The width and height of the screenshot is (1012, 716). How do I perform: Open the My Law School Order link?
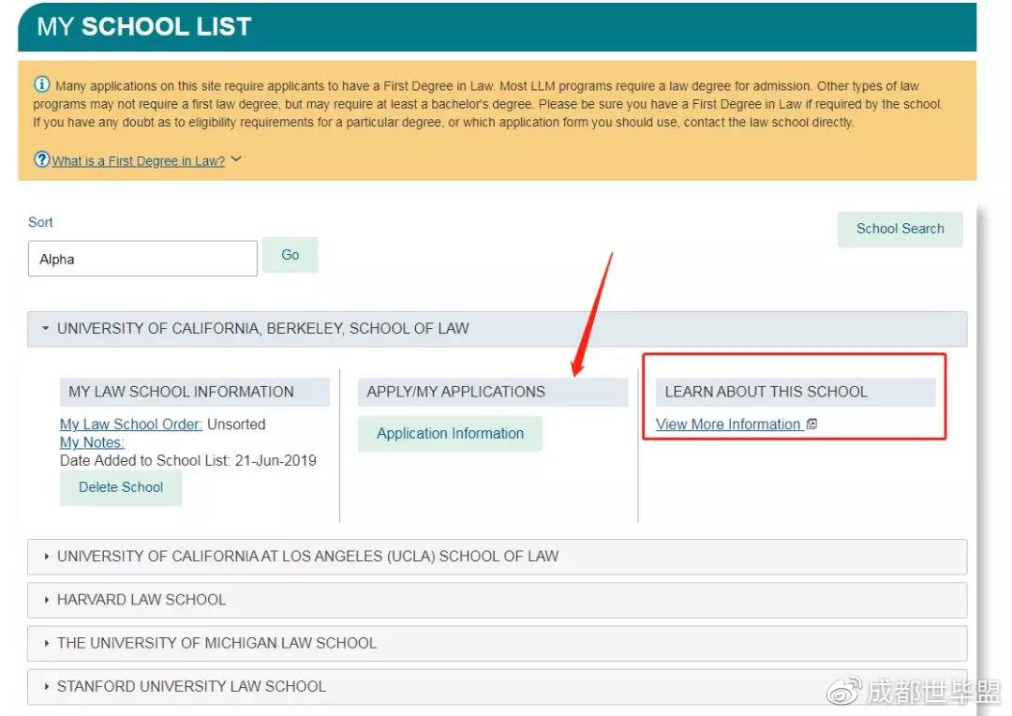click(x=131, y=425)
